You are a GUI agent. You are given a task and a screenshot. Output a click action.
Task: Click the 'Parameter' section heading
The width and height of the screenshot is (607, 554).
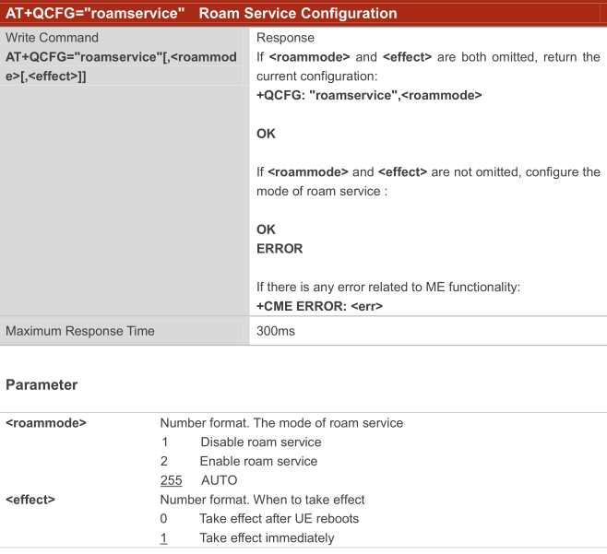42,384
